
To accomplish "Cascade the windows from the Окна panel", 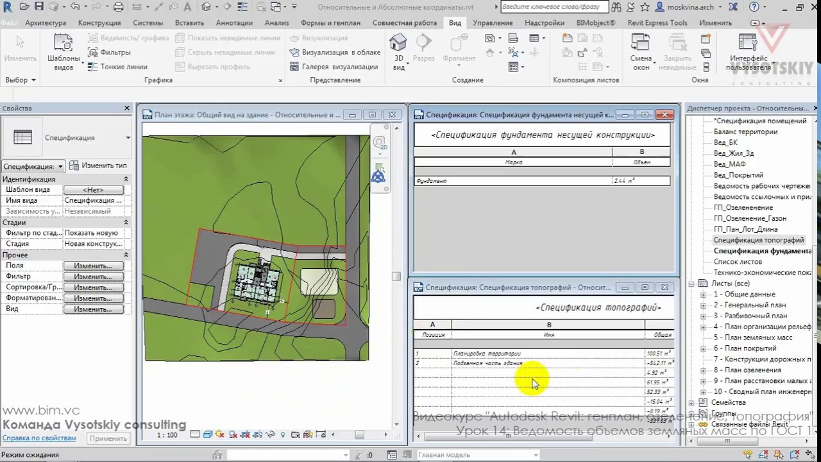I will tap(706, 53).
